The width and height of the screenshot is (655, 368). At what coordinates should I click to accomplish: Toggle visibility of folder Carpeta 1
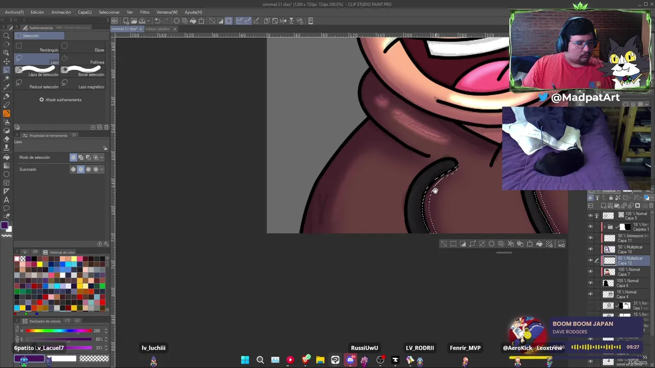click(591, 226)
